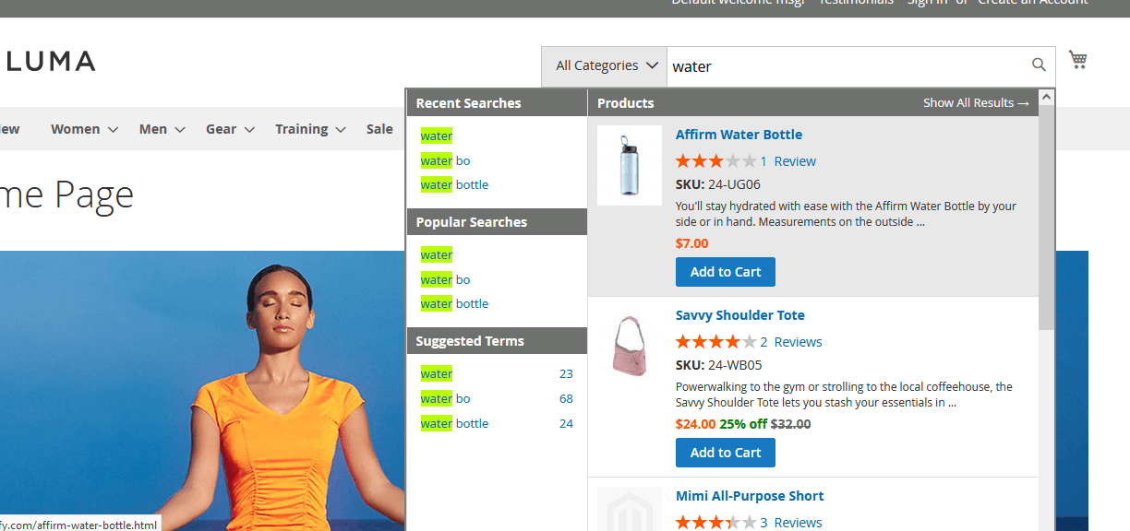Click the LUMA logo
This screenshot has height=531, width=1130.
(x=50, y=62)
